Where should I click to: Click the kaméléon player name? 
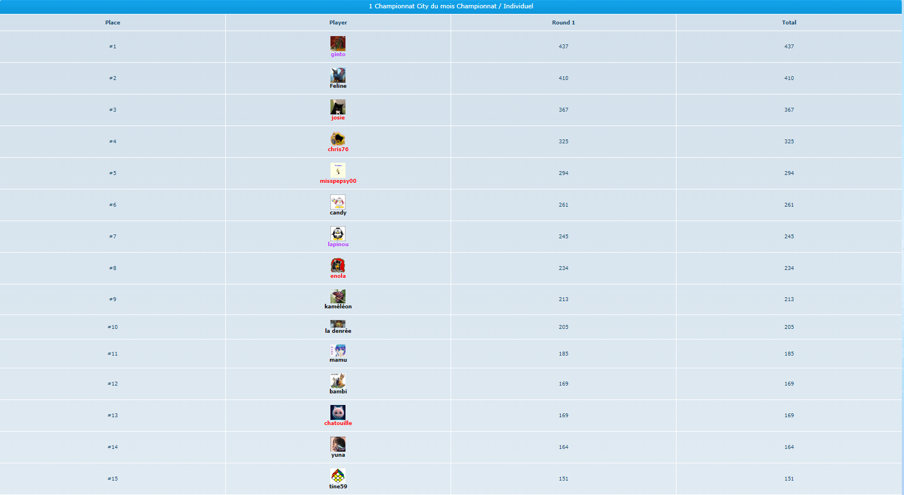338,307
